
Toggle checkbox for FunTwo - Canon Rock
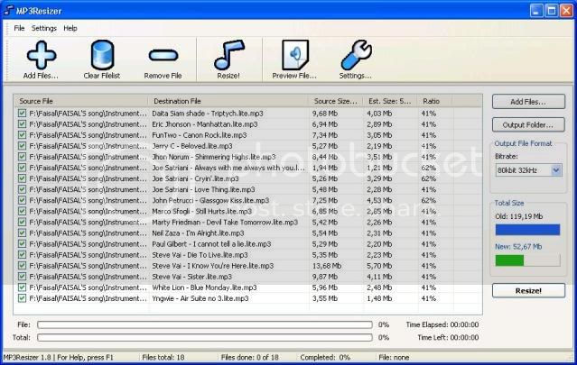(x=22, y=135)
